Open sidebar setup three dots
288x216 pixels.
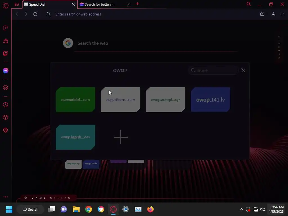[x=6, y=197]
